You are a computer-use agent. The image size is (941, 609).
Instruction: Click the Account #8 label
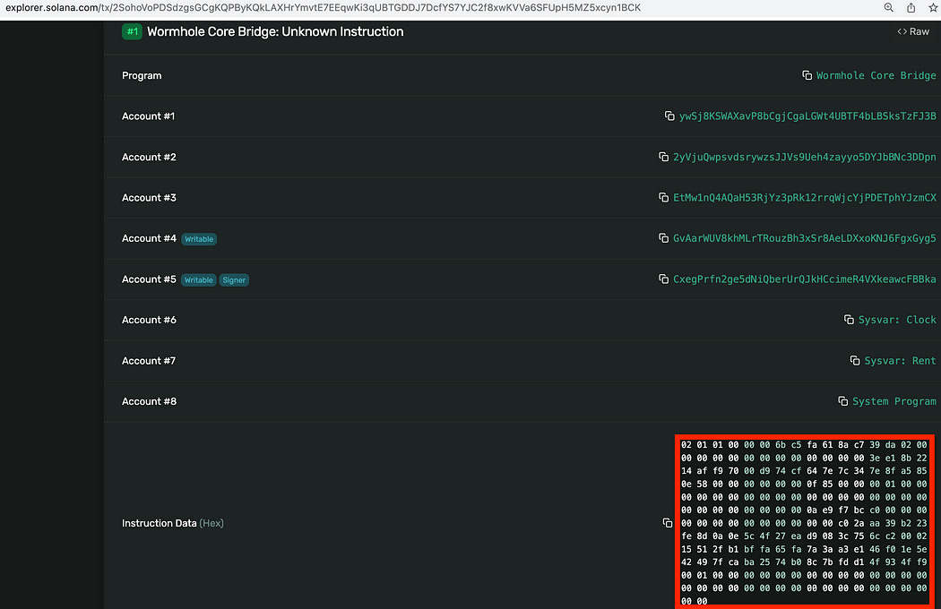149,401
